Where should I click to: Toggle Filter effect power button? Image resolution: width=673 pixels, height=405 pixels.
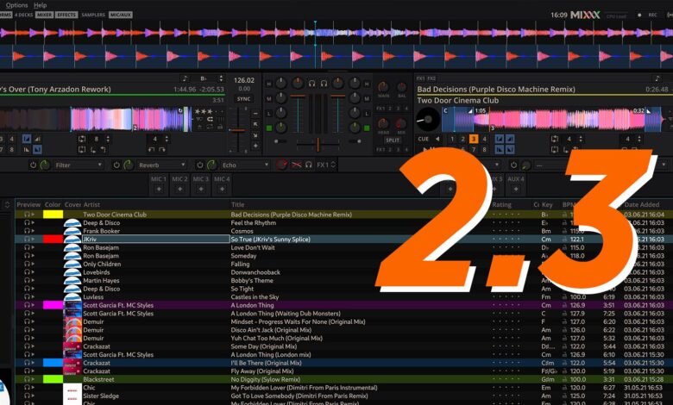point(33,165)
